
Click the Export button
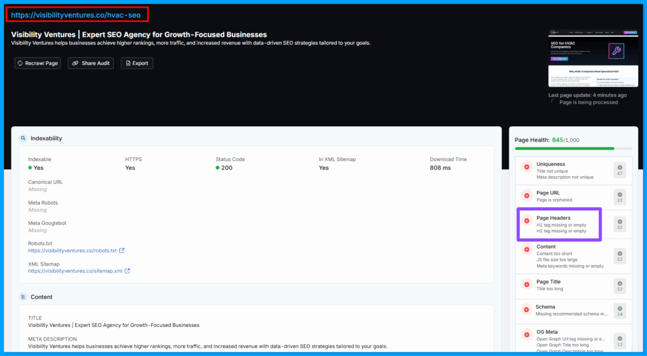point(137,63)
